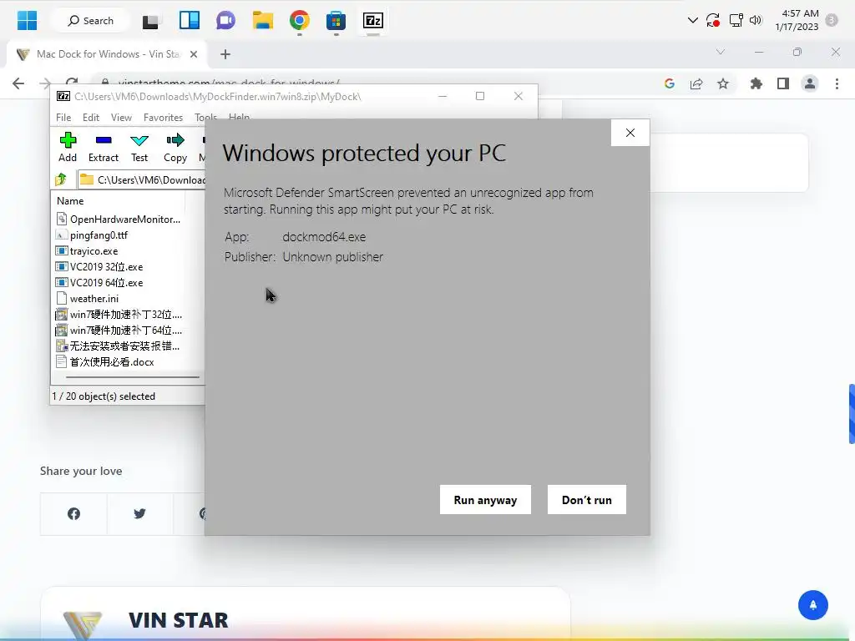This screenshot has width=855, height=641.
Task: Select 首次使用必看.docx file
Action: pos(106,362)
